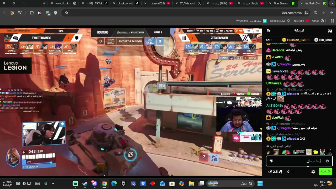Image resolution: width=336 pixels, height=189 pixels.
Task: Open the Extensions puzzle icon
Action: [x=32, y=13]
